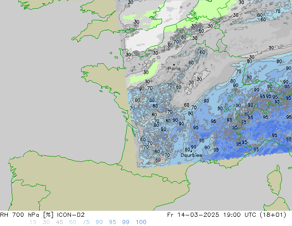
Task: Select legend value 75
Action: click(86, 222)
